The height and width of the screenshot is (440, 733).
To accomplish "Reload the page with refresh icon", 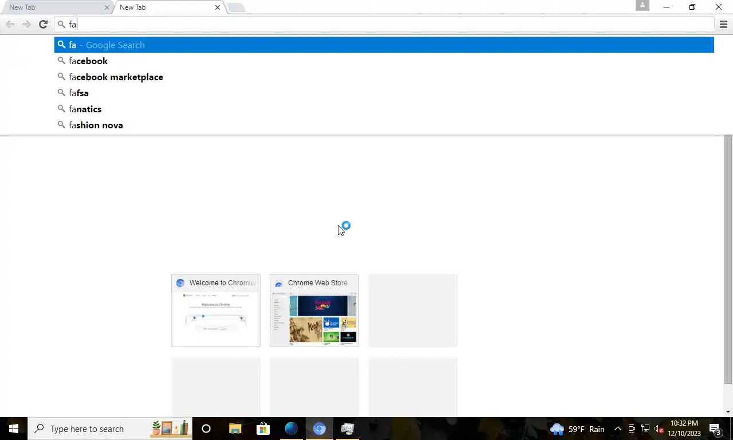I will pyautogui.click(x=43, y=24).
